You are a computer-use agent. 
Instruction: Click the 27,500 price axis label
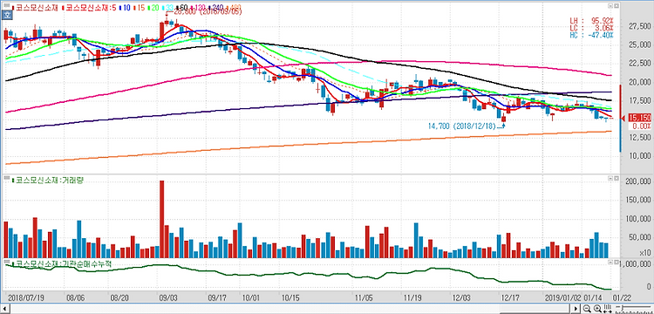point(639,26)
